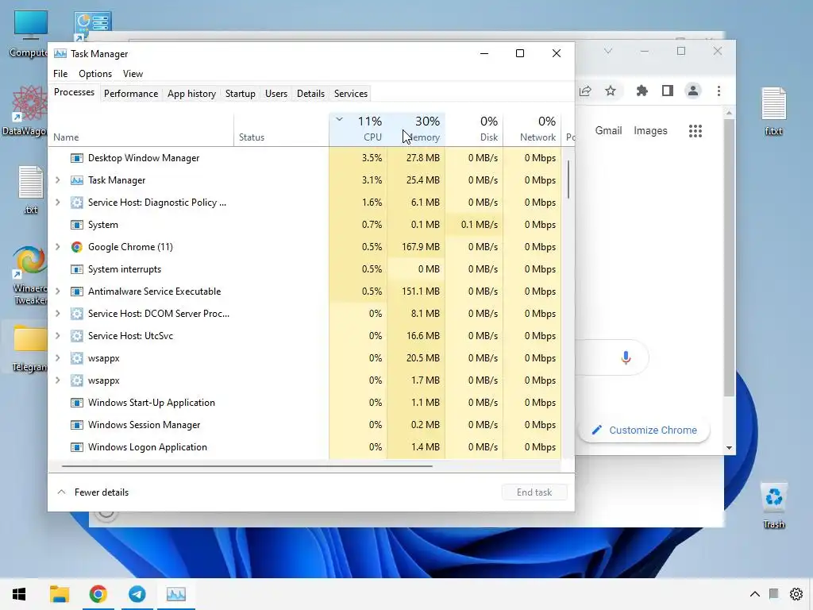The width and height of the screenshot is (813, 610).
Task: Click the process list vertical scrollbar thumb
Action: 568,180
